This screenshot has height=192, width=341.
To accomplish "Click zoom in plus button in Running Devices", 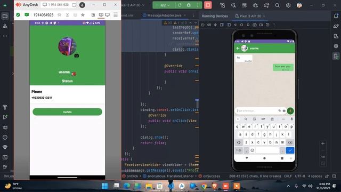I will [323, 143].
